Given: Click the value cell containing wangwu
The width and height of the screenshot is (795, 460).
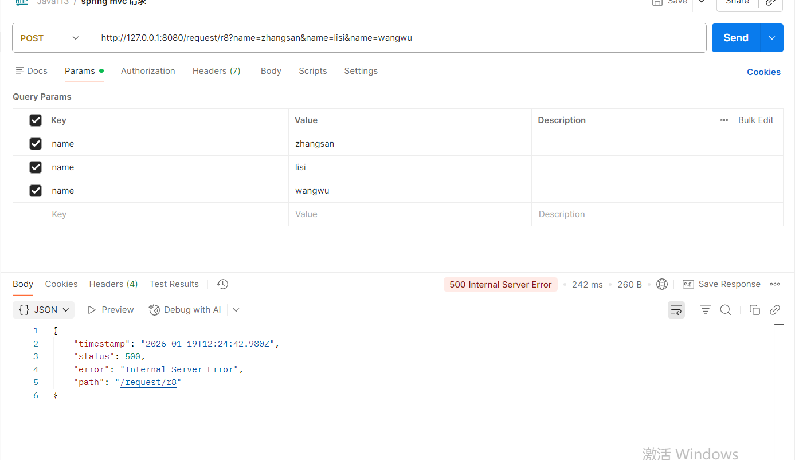Looking at the screenshot, I should 410,191.
